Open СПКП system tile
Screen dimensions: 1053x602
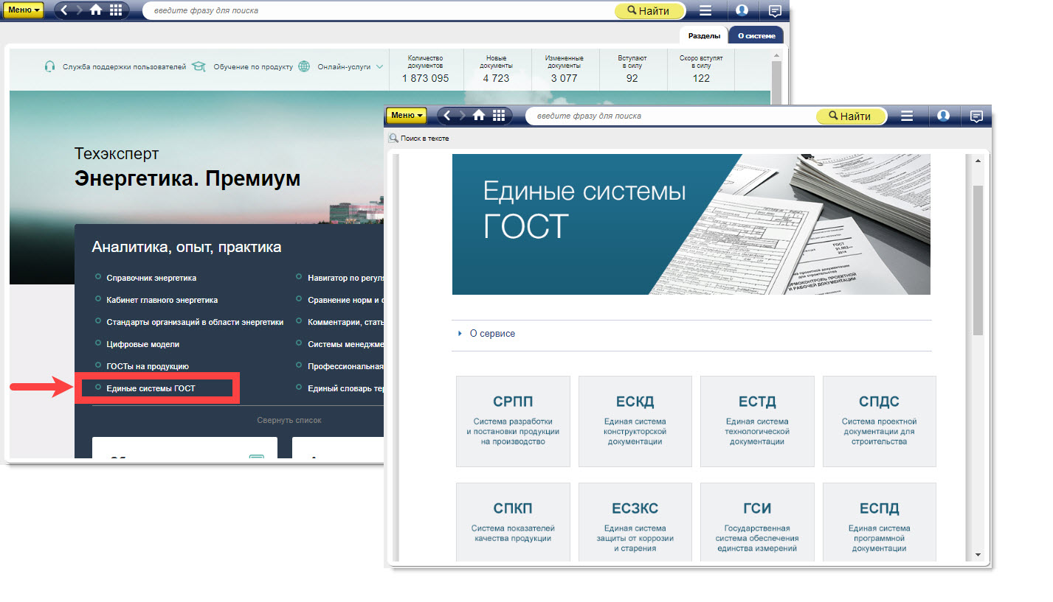click(513, 522)
